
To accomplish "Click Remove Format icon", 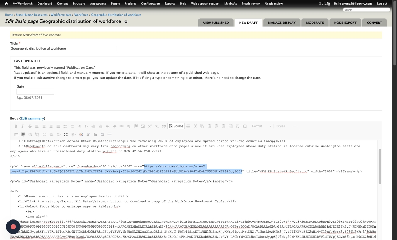I will pyautogui.click(x=237, y=126).
